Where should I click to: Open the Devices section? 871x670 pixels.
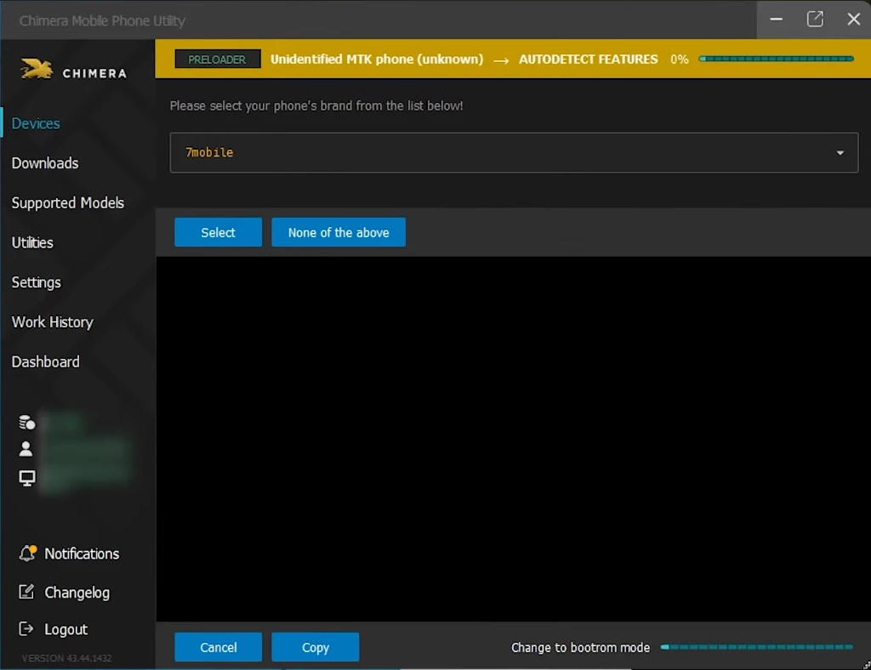tap(36, 123)
